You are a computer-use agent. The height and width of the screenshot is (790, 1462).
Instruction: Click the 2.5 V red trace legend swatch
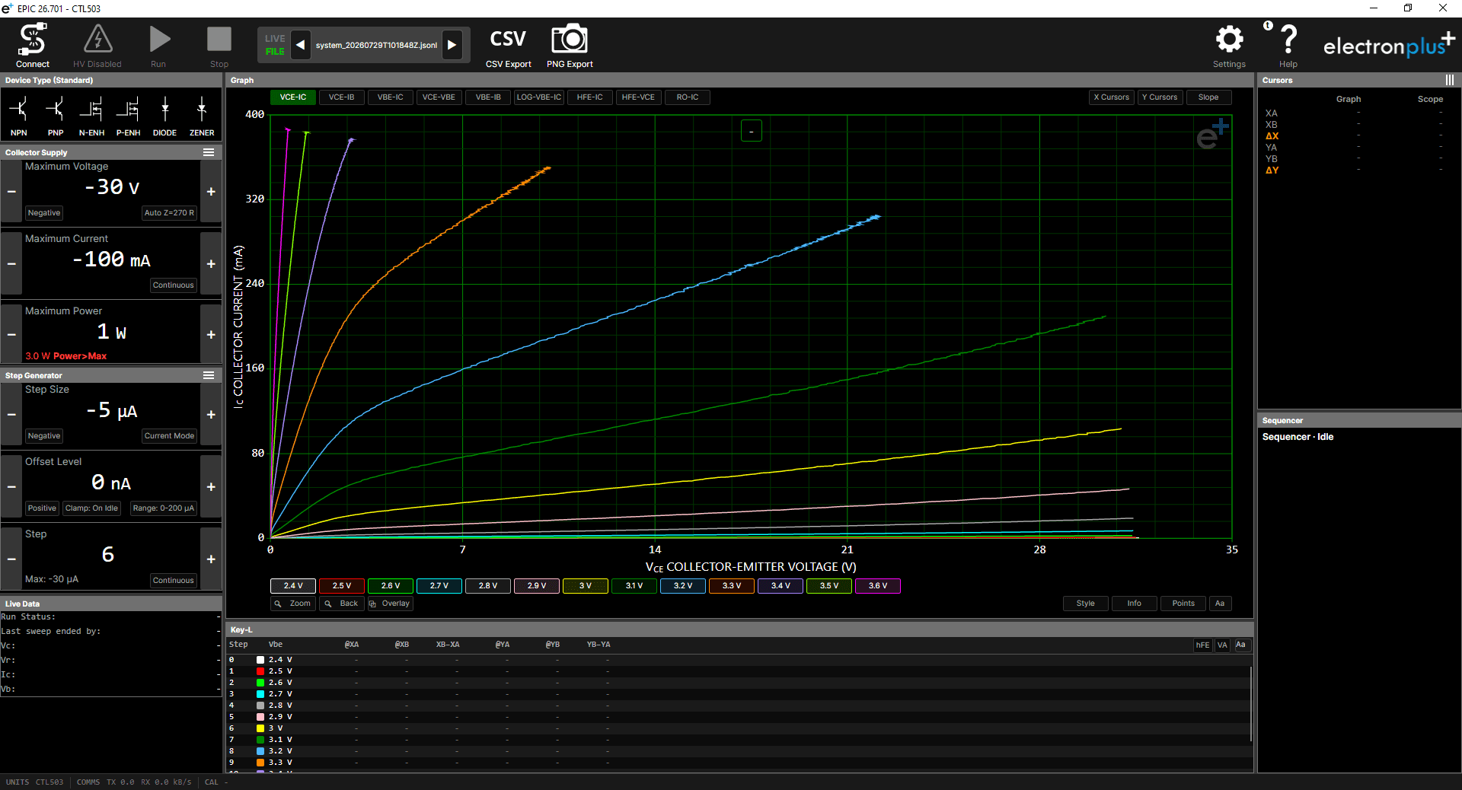click(x=342, y=586)
